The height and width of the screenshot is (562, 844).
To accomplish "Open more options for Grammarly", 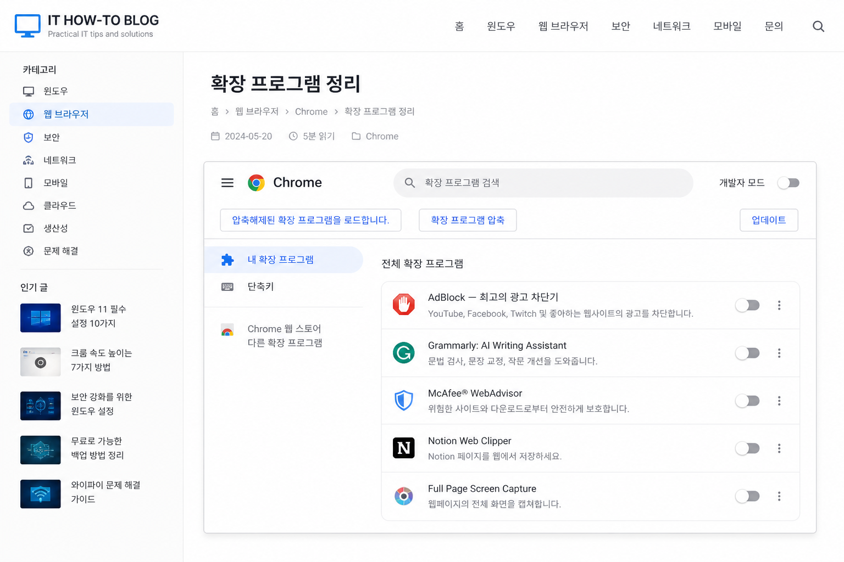I will [x=779, y=353].
